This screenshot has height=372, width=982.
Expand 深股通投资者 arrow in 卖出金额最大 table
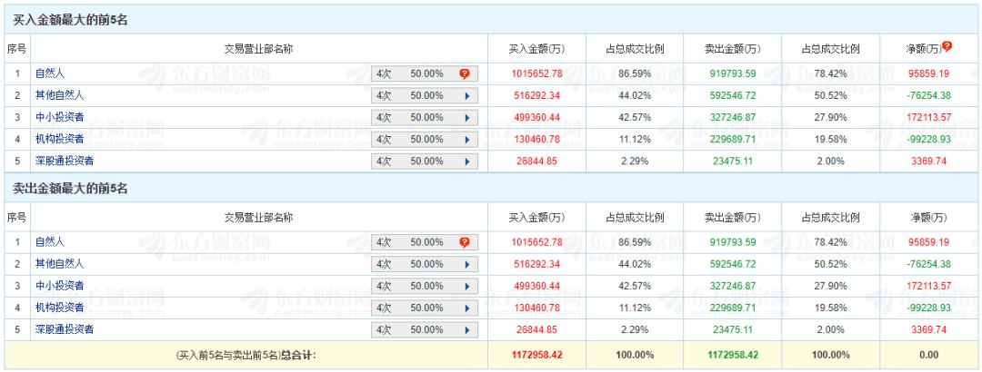(466, 331)
